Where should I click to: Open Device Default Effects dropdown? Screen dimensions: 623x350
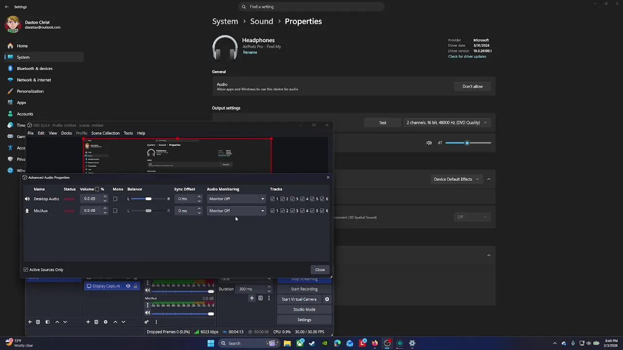click(456, 179)
